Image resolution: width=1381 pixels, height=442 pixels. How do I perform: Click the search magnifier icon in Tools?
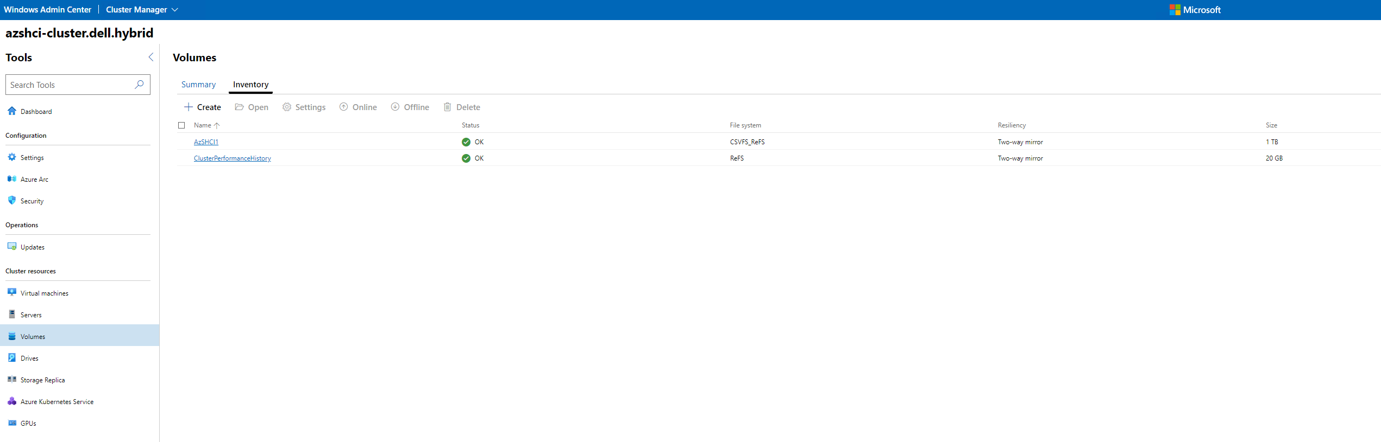click(139, 85)
